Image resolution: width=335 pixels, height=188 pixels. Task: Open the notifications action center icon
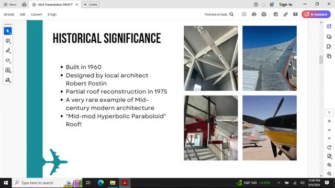(x=327, y=183)
